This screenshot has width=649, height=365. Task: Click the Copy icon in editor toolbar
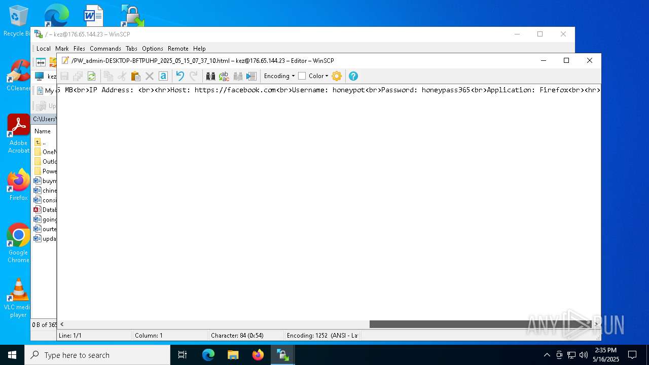pos(108,76)
